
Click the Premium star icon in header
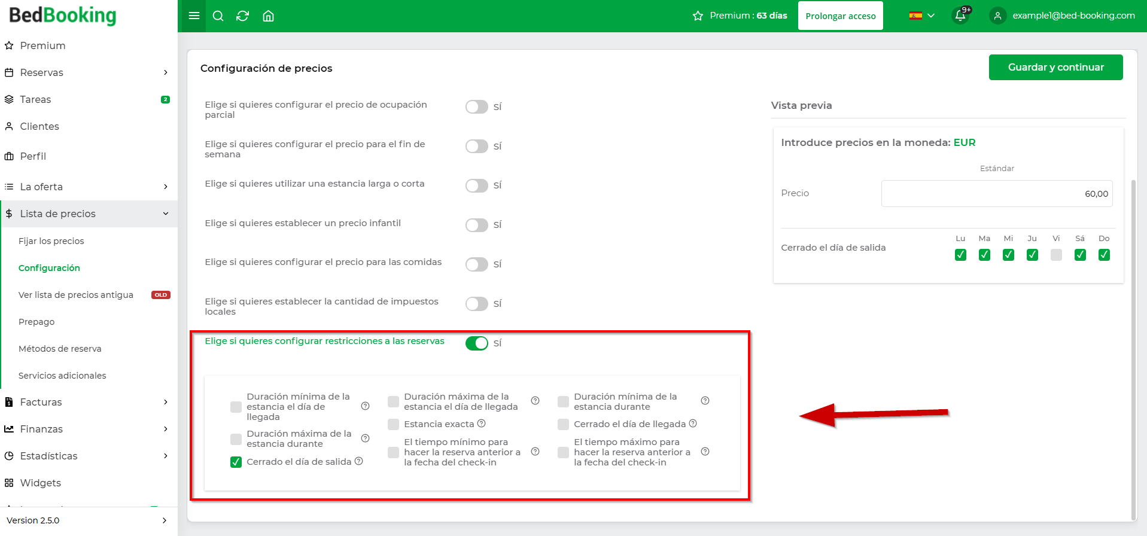click(698, 16)
